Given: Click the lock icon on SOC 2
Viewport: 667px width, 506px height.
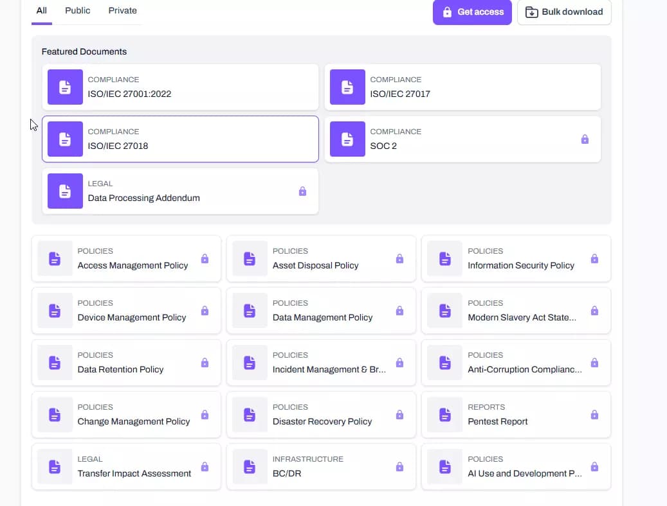Looking at the screenshot, I should click(x=585, y=139).
